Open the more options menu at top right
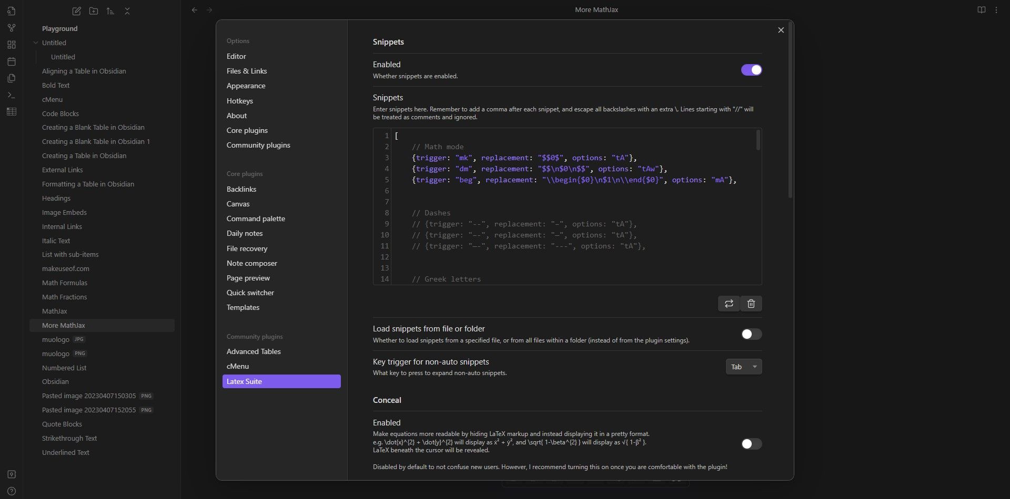The image size is (1010, 499). coord(996,9)
